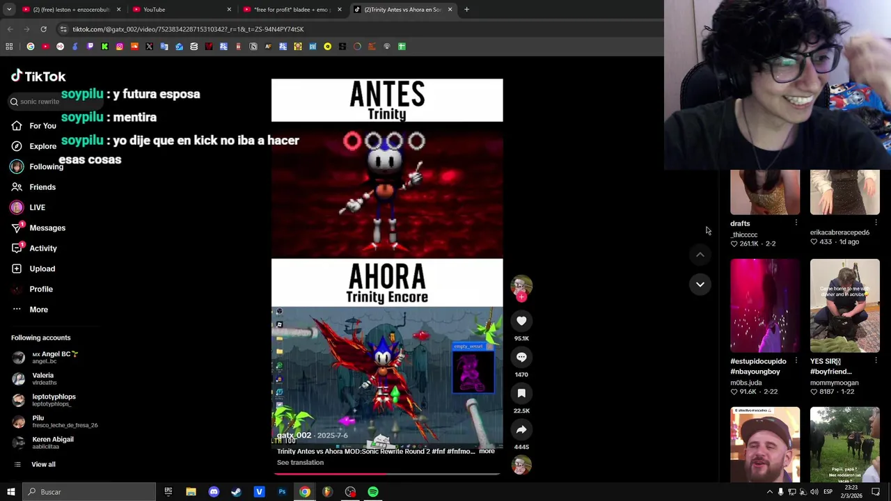Expand the View all following accounts list
Screen dimensions: 891x501
coord(34,464)
